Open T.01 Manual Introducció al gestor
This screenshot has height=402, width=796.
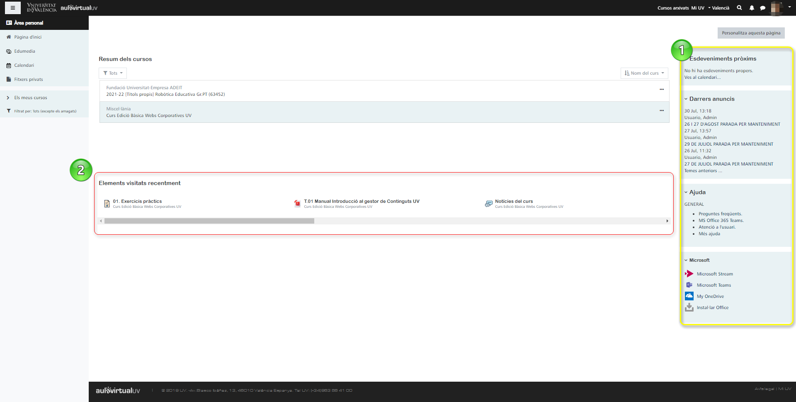click(362, 201)
